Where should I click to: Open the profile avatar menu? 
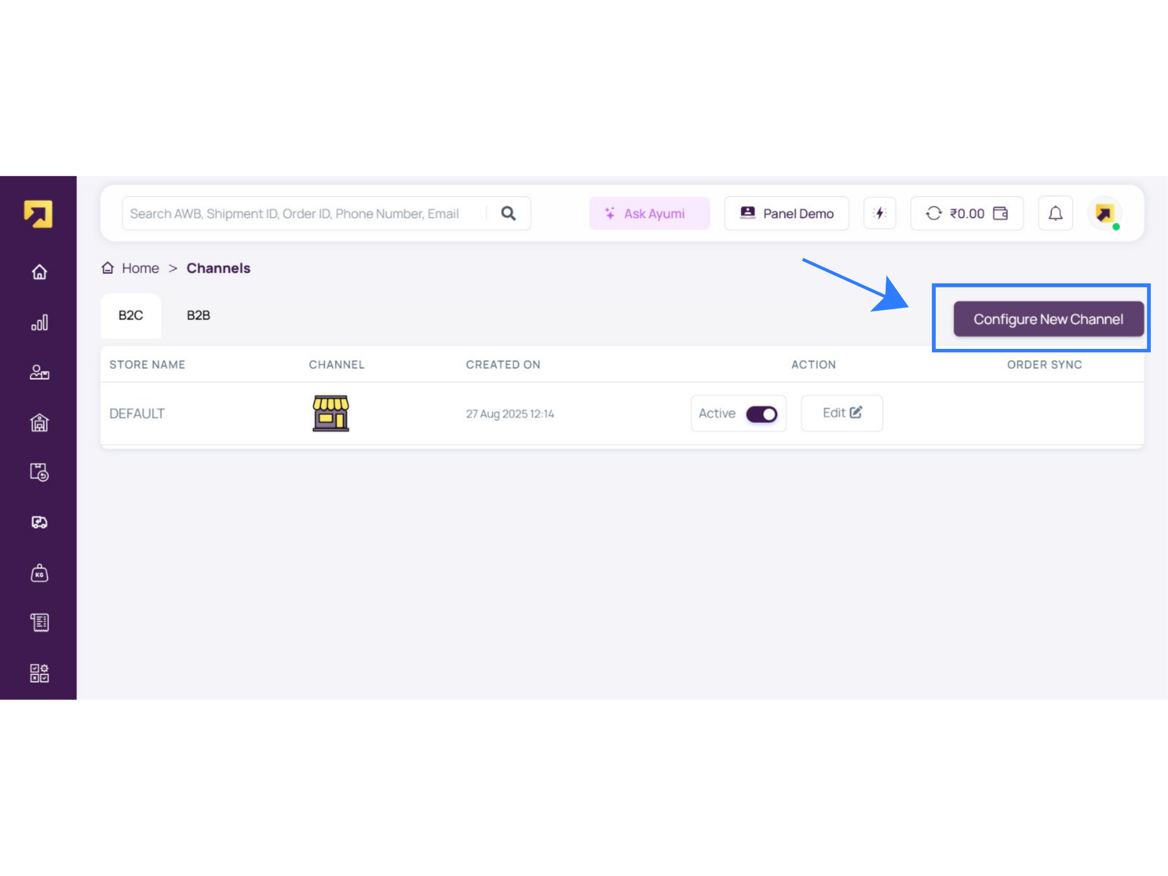[x=1104, y=213]
